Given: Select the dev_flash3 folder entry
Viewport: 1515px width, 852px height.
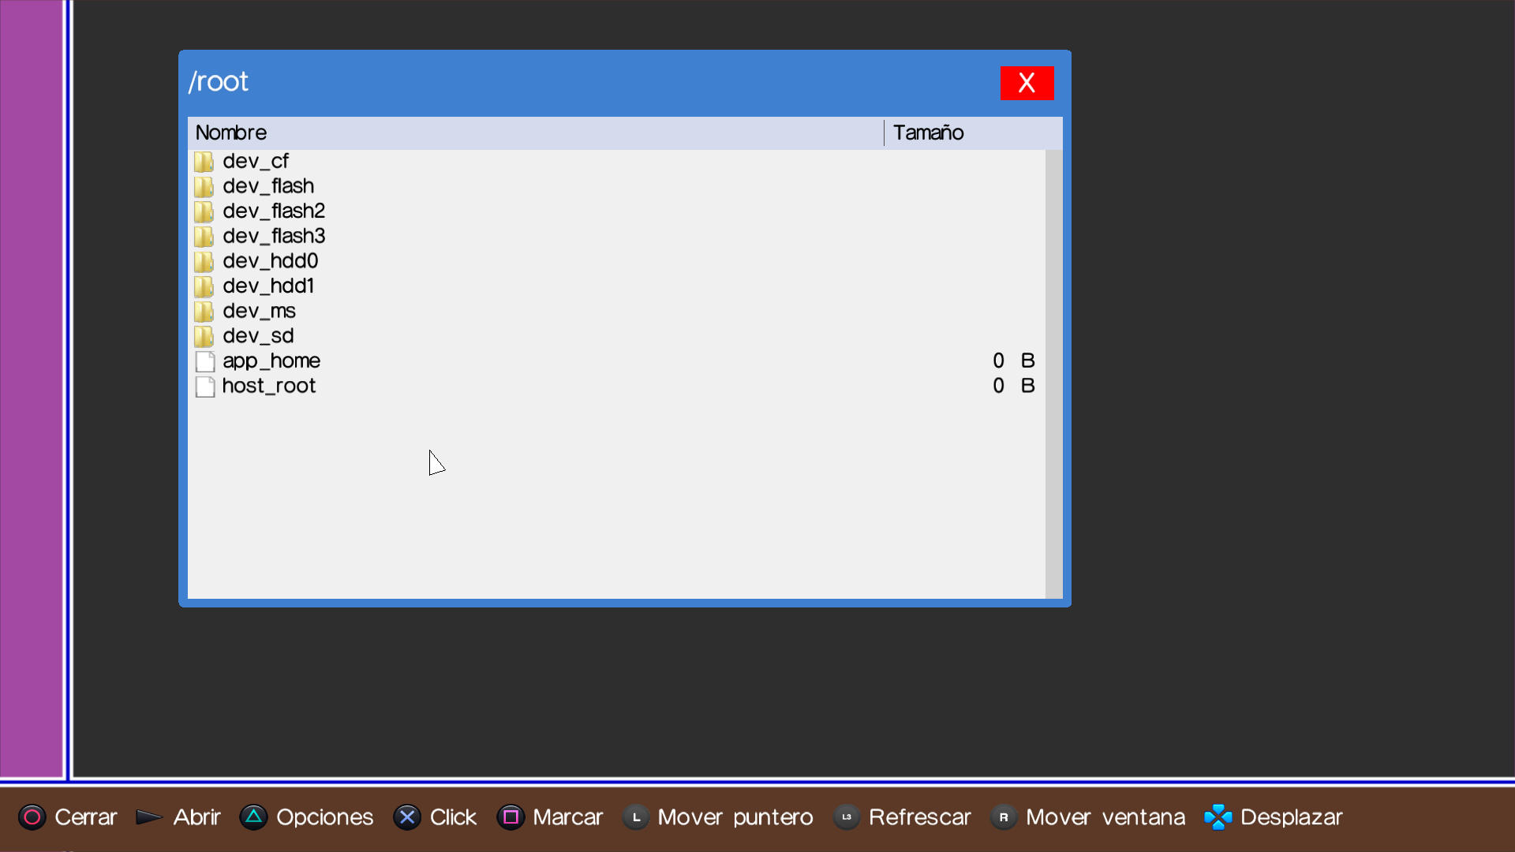Looking at the screenshot, I should [x=273, y=237].
